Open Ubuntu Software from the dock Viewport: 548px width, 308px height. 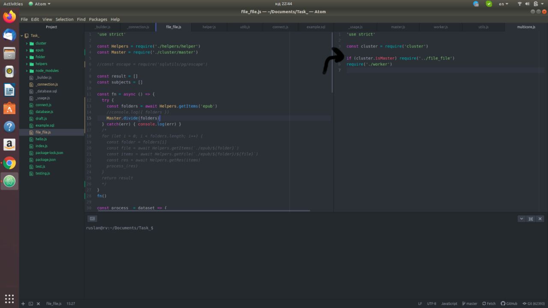pos(9,109)
